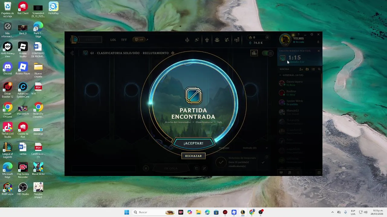Image resolution: width=387 pixels, height=217 pixels.
Task: Open the friends list sort options icon
Action: [x=313, y=69]
